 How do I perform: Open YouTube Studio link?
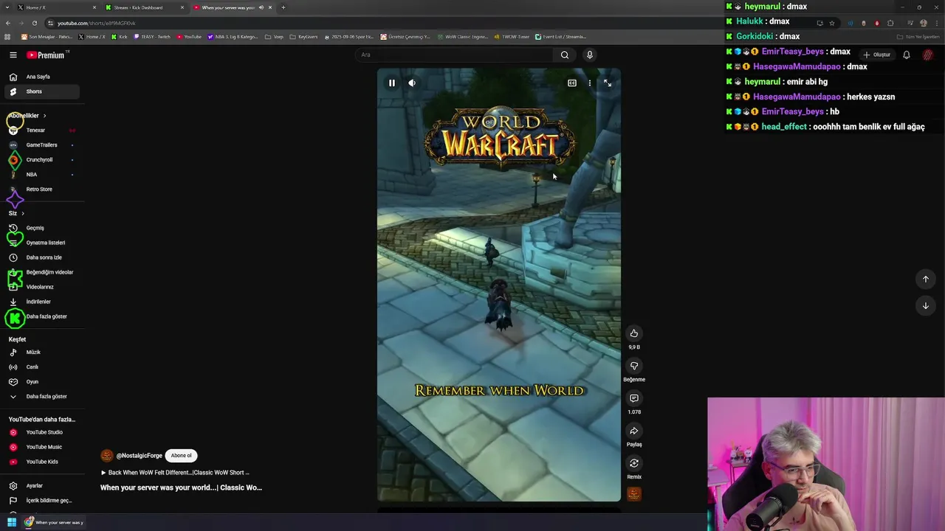coord(42,432)
